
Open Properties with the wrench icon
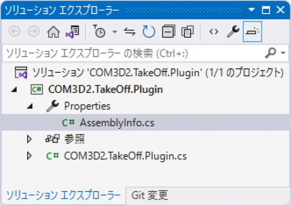click(233, 32)
